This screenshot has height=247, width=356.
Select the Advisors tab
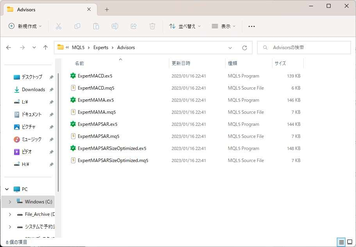[x=50, y=9]
